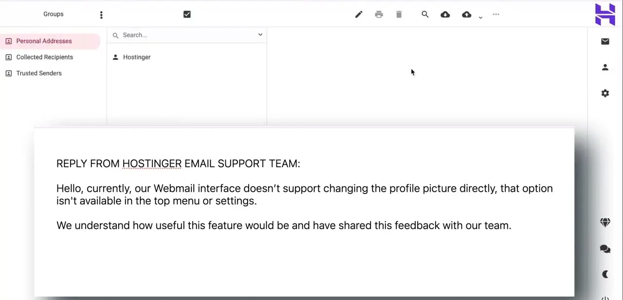The width and height of the screenshot is (623, 300).
Task: Click the Groups header label
Action: (x=54, y=14)
